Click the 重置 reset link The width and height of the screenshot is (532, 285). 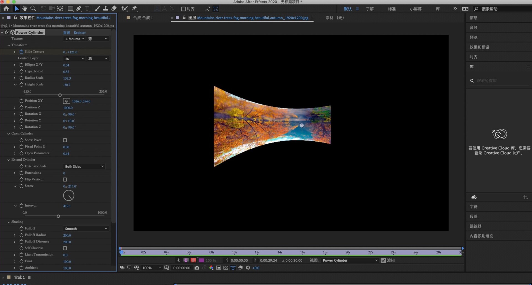coord(66,33)
